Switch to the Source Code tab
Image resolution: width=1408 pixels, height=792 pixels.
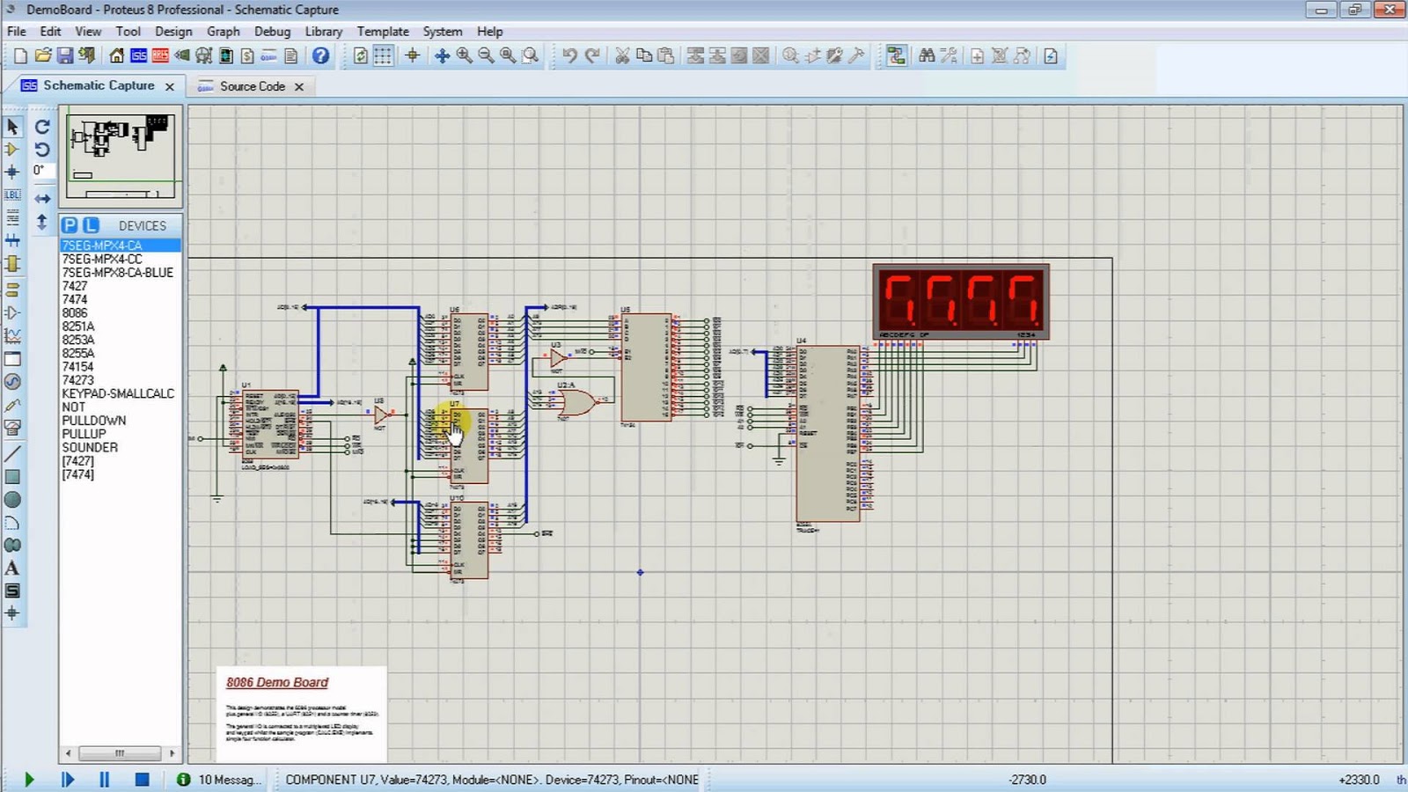(x=252, y=86)
